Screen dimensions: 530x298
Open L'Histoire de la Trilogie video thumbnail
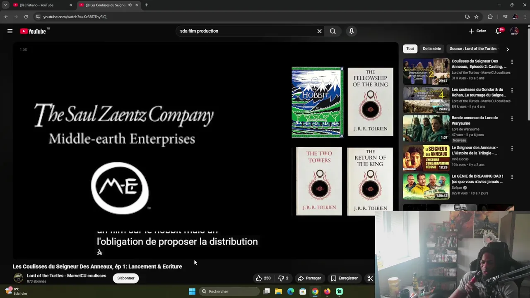click(426, 158)
